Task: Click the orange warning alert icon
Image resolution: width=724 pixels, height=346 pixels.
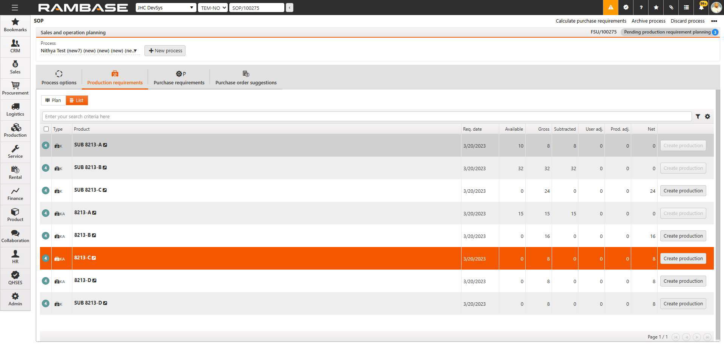Action: pos(610,8)
